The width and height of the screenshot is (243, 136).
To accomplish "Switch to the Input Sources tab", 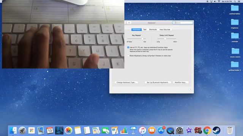I will pyautogui.click(x=165, y=29).
